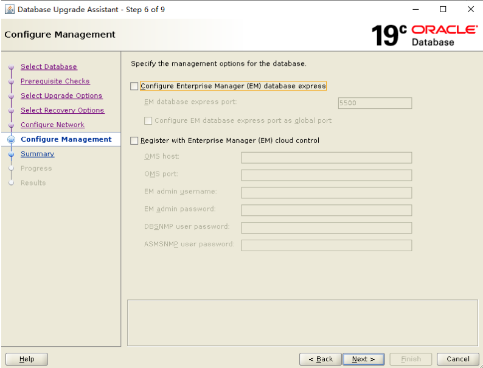Image resolution: width=483 pixels, height=368 pixels.
Task: Focus the EM admin password field
Action: pos(327,210)
